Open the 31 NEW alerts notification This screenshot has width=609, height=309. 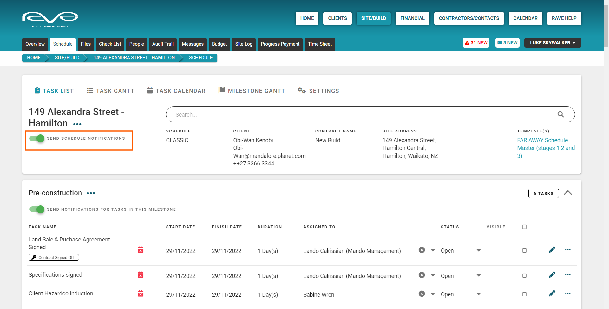tap(476, 43)
